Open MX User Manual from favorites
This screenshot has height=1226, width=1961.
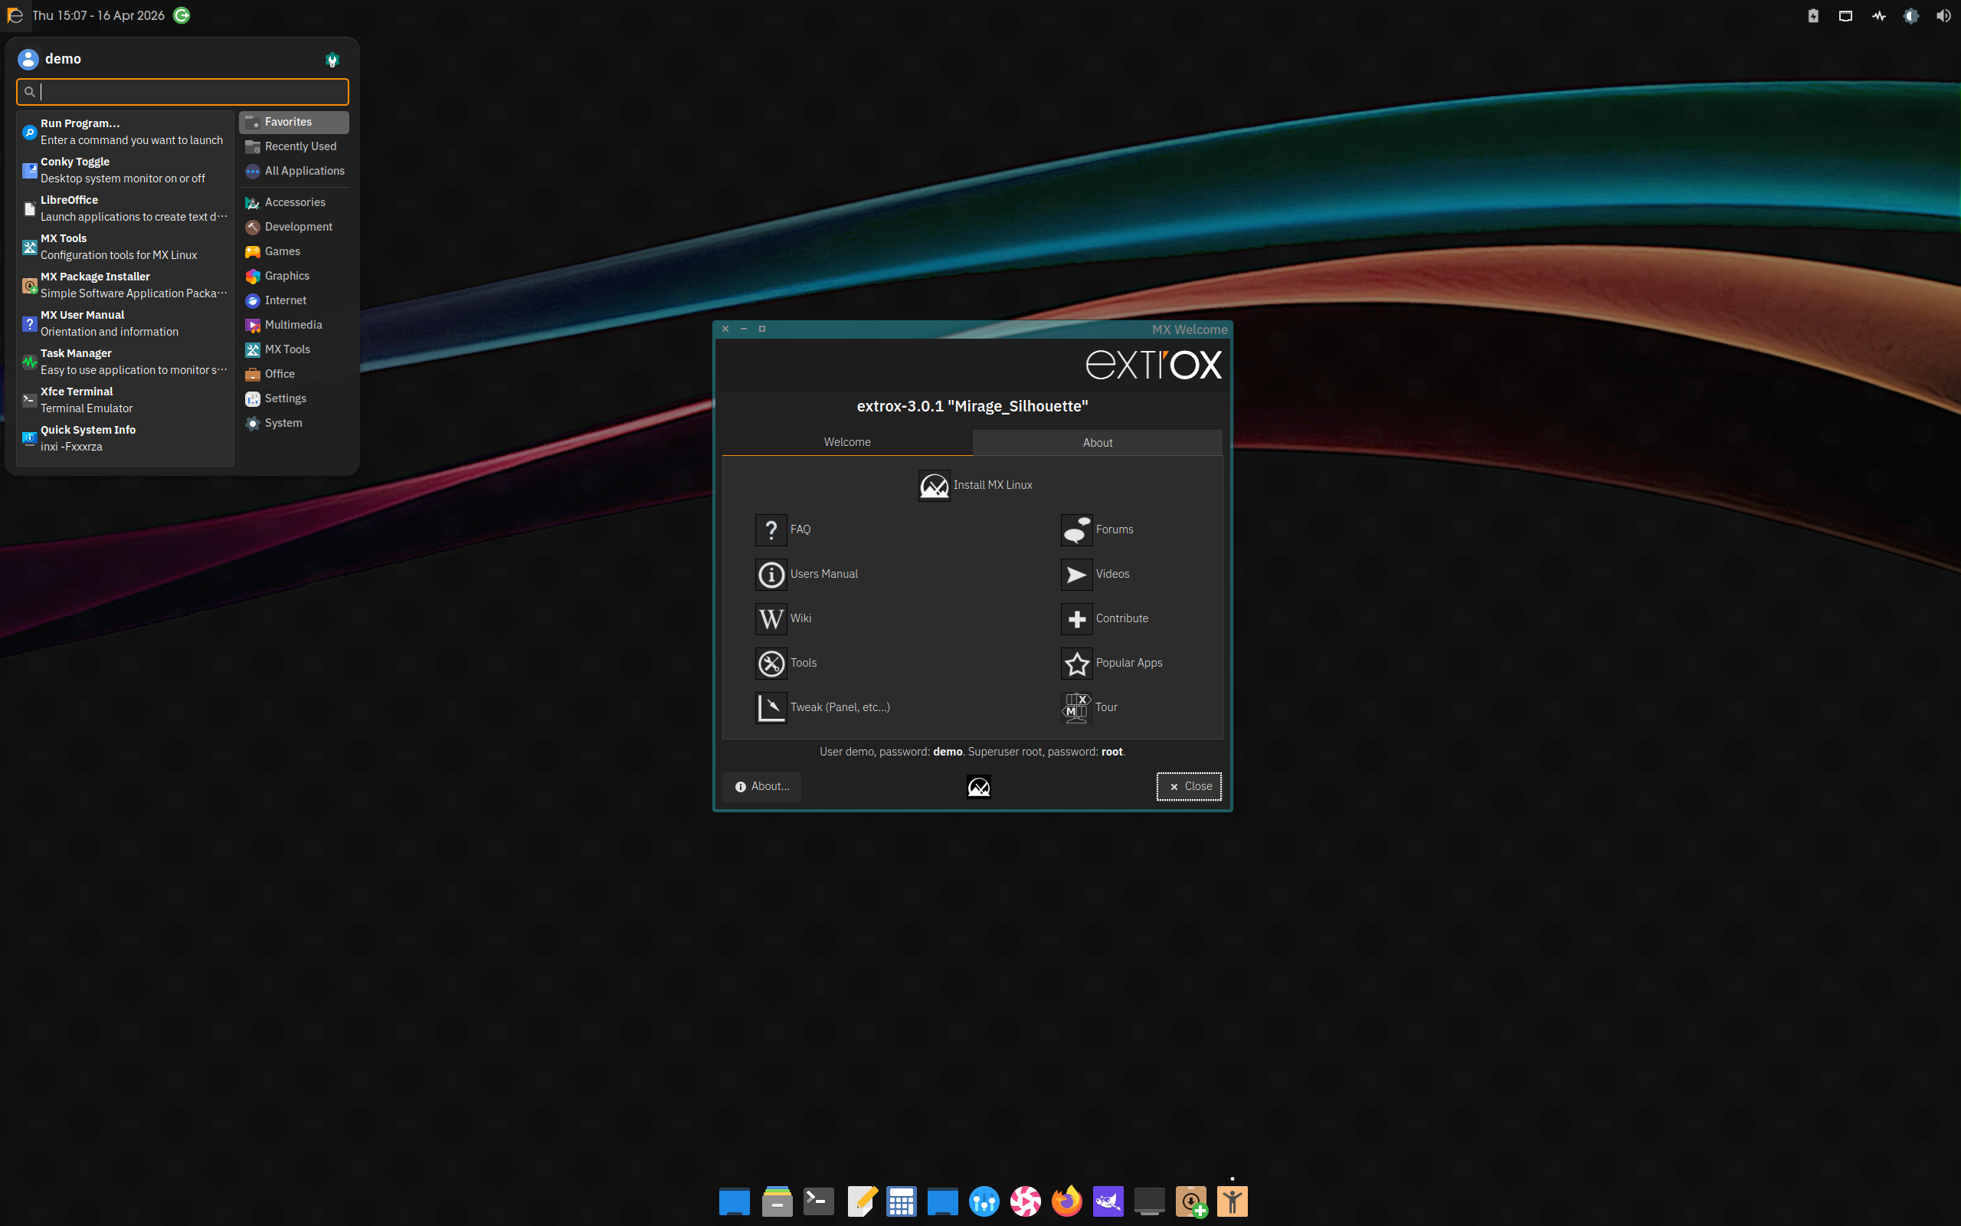point(125,323)
